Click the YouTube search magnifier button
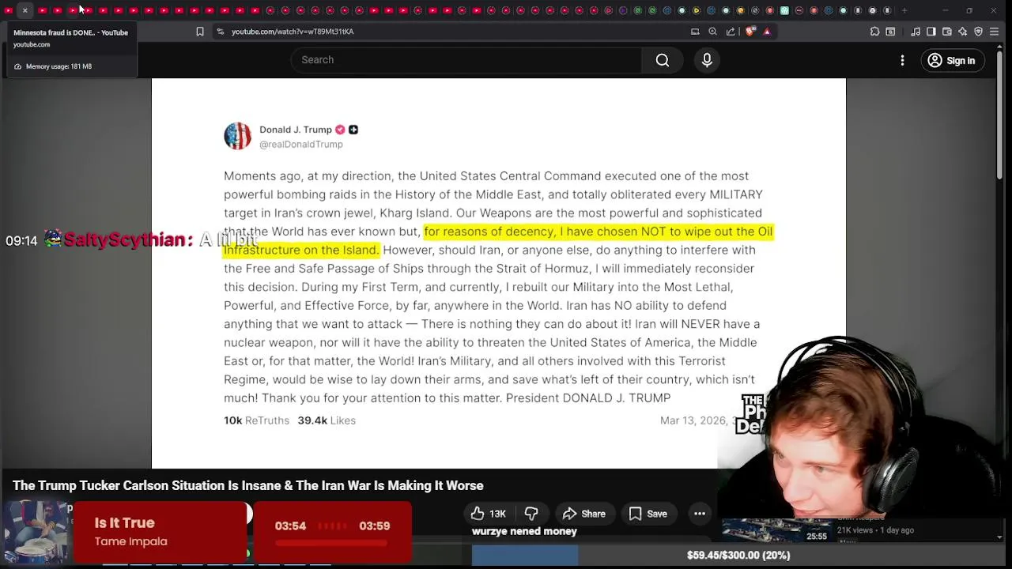 tap(663, 60)
